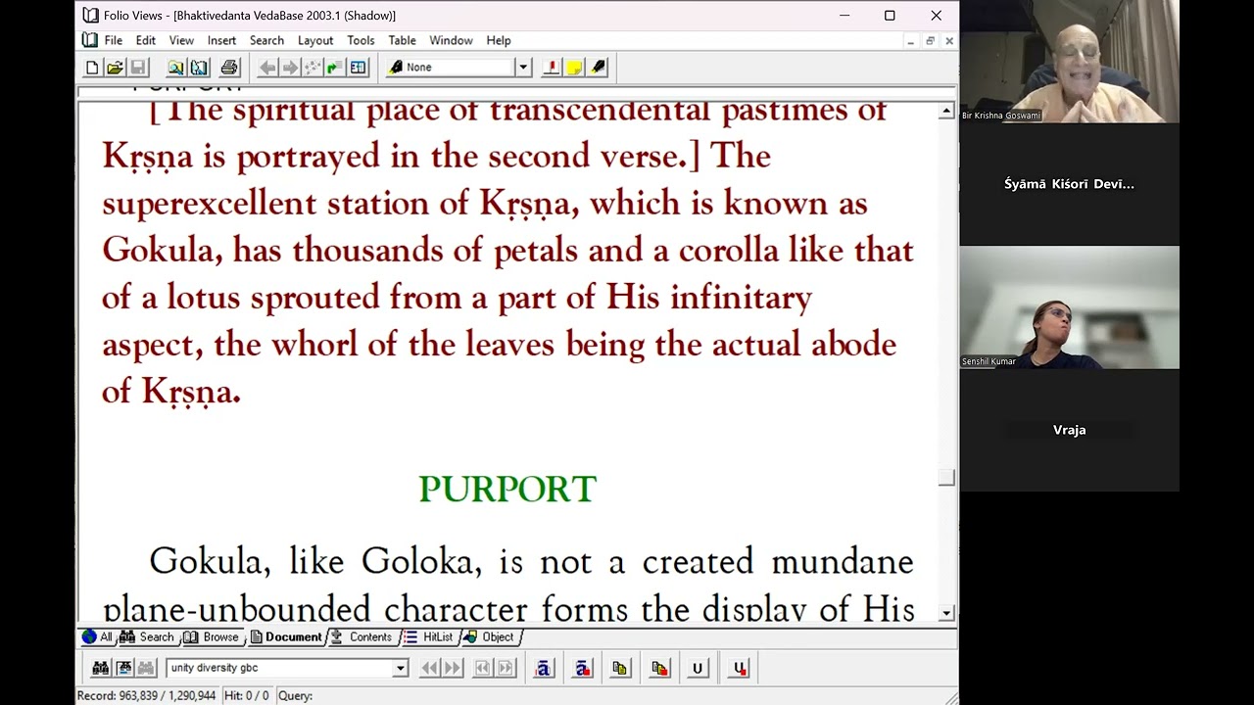Click the green Go To arrow icon
This screenshot has width=1254, height=705.
point(334,68)
